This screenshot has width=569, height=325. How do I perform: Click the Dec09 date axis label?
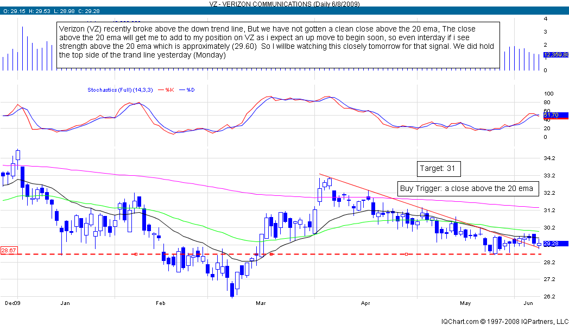[12, 303]
